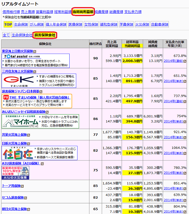Click external icon after 2014年(連結) in 損害保険ジャパン row
Image resolution: width=189 pixels, height=214 pixels.
click(185, 101)
